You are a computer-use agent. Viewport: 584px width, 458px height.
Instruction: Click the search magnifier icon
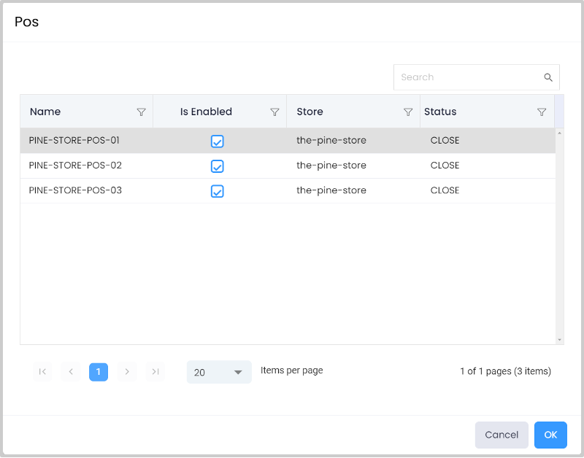(x=548, y=77)
